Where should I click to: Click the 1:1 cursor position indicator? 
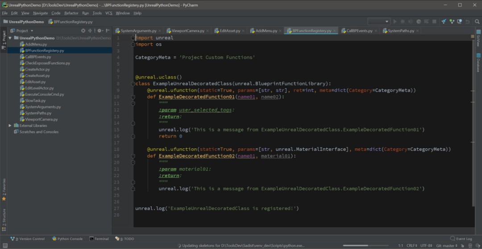click(401, 246)
